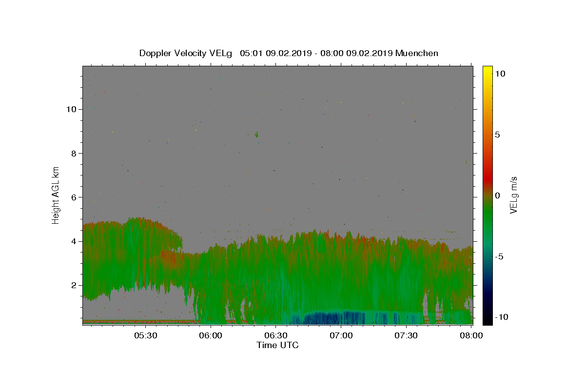Click the 08:00 time tick label
Screen dimensions: 585x390
point(472,336)
